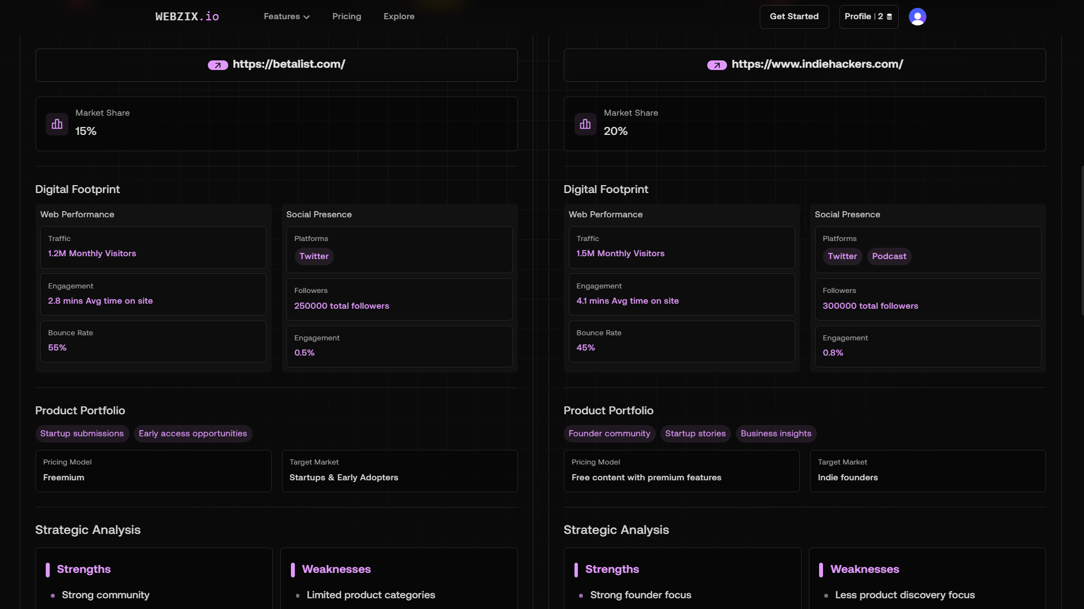Click the 0.8% social engagement value
The image size is (1084, 609).
pos(833,353)
